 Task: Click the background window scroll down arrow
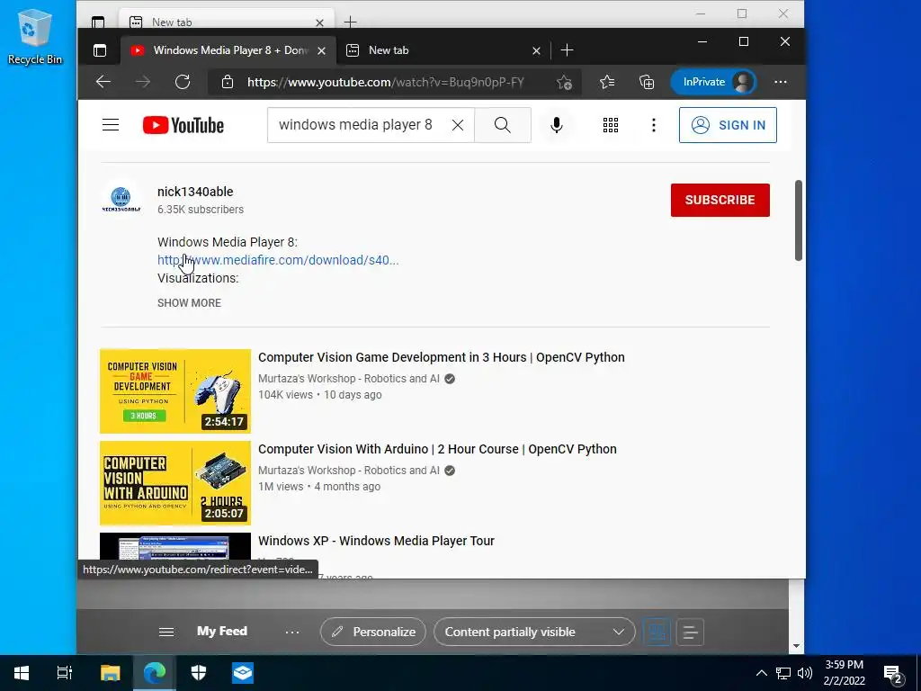tap(796, 646)
